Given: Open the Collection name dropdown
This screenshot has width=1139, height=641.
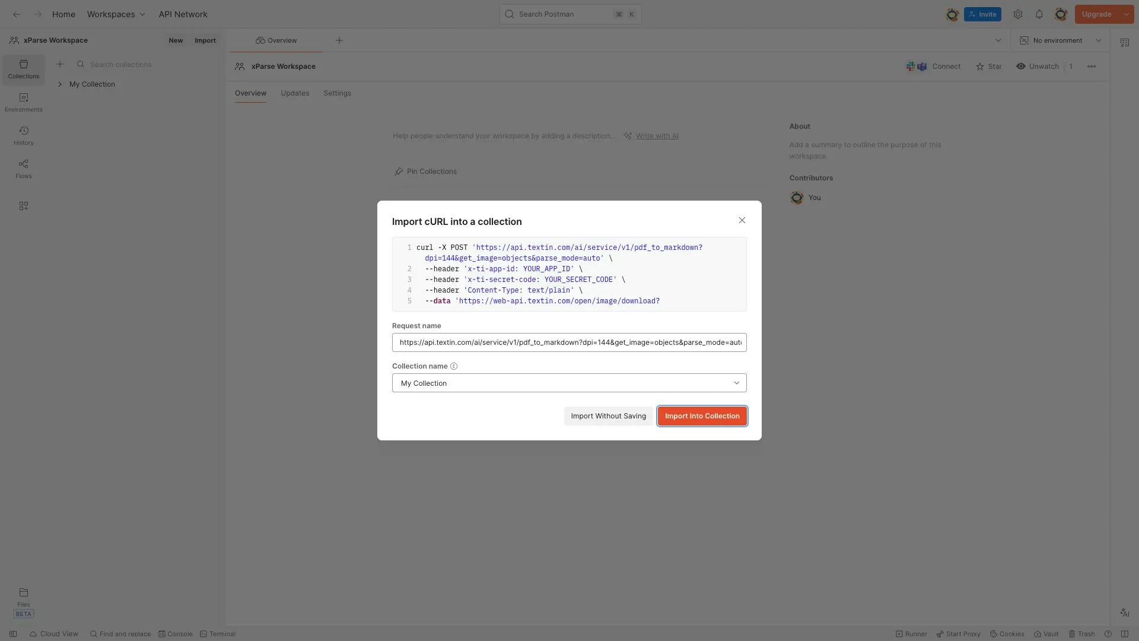Looking at the screenshot, I should pyautogui.click(x=568, y=383).
